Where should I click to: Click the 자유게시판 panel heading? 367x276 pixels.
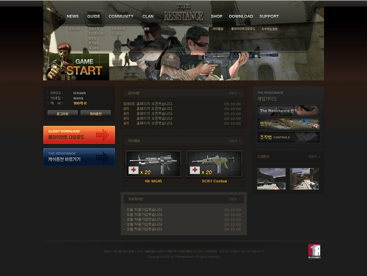point(135,199)
